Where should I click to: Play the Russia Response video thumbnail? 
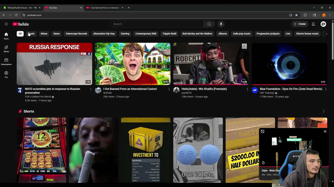(x=54, y=64)
